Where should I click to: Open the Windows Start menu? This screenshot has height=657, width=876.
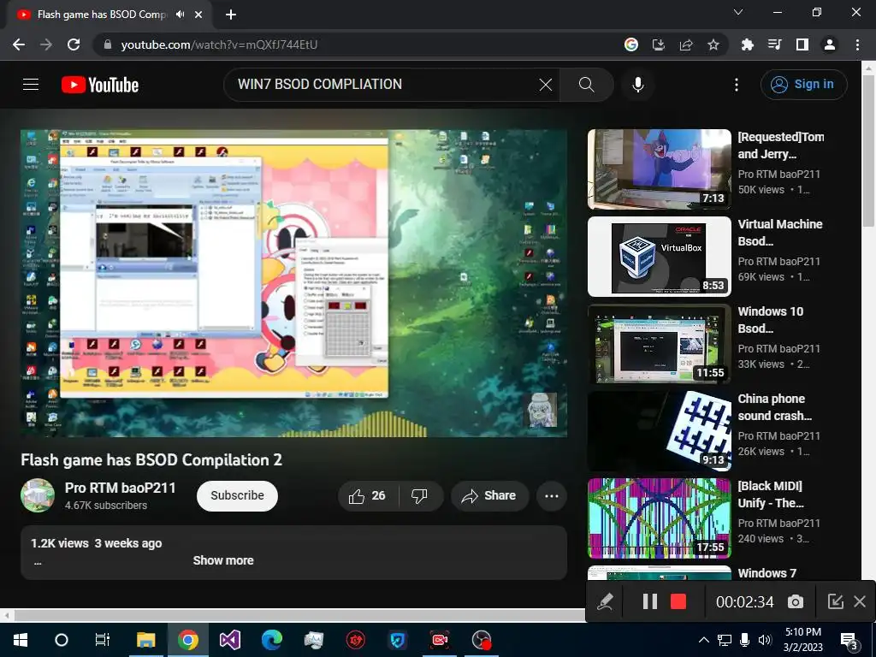click(x=21, y=640)
